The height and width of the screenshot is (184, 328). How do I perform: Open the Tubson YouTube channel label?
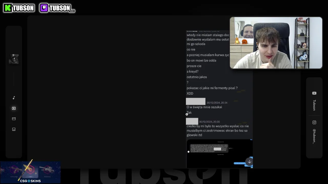tap(314, 105)
